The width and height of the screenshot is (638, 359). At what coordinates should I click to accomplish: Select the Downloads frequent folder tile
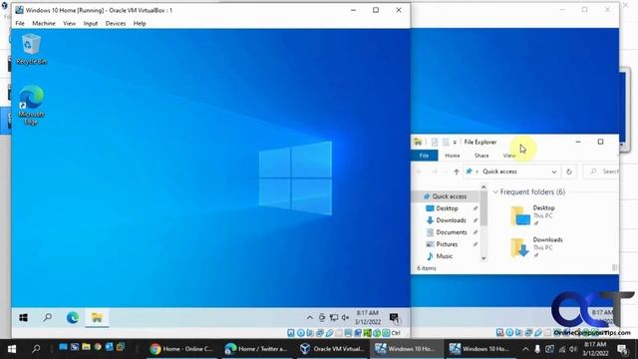(537, 247)
